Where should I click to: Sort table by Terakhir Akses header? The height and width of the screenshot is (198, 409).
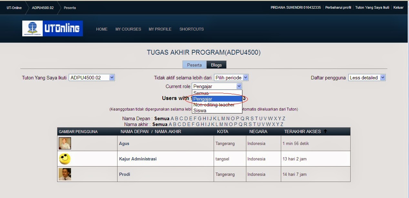coord(302,131)
